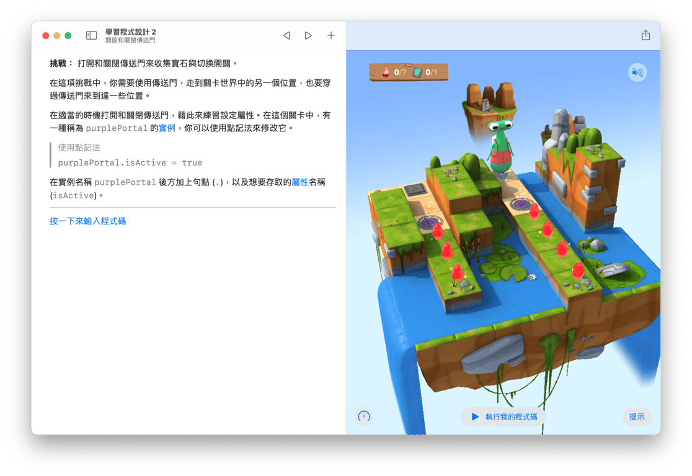Screen dimensions: 692x476
Task: Click subtitle 開啟和關閉傳送門
Action: 130,40
